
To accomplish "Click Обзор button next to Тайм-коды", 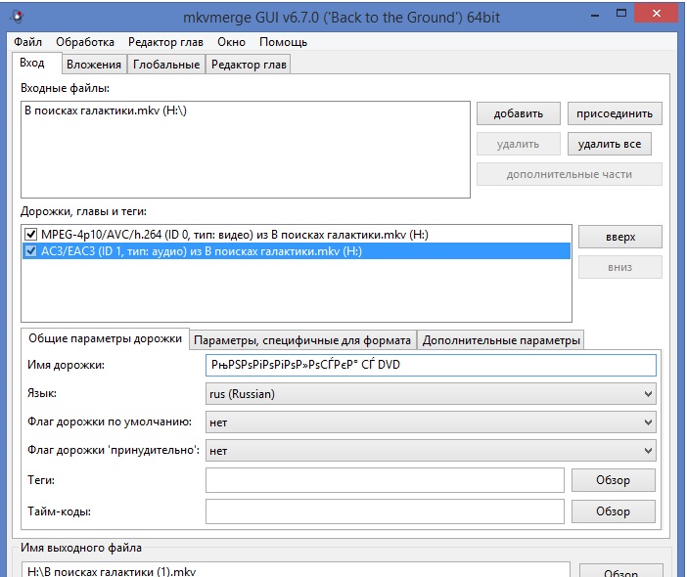I will 613,511.
